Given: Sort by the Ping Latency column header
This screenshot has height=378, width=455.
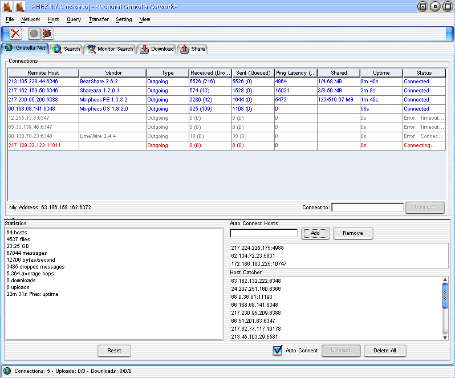Looking at the screenshot, I should (296, 73).
